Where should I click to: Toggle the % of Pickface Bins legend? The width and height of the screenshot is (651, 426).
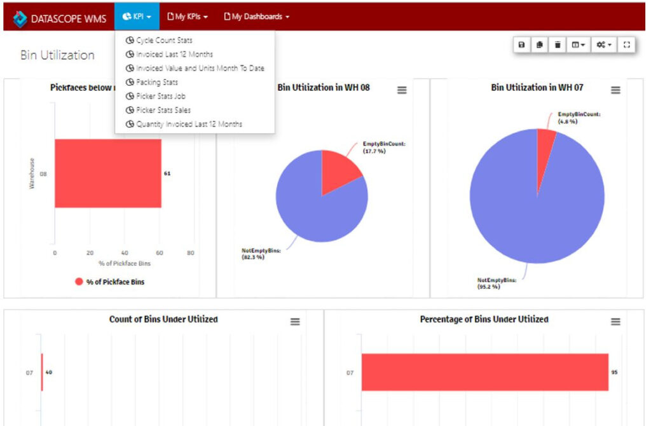tap(109, 282)
